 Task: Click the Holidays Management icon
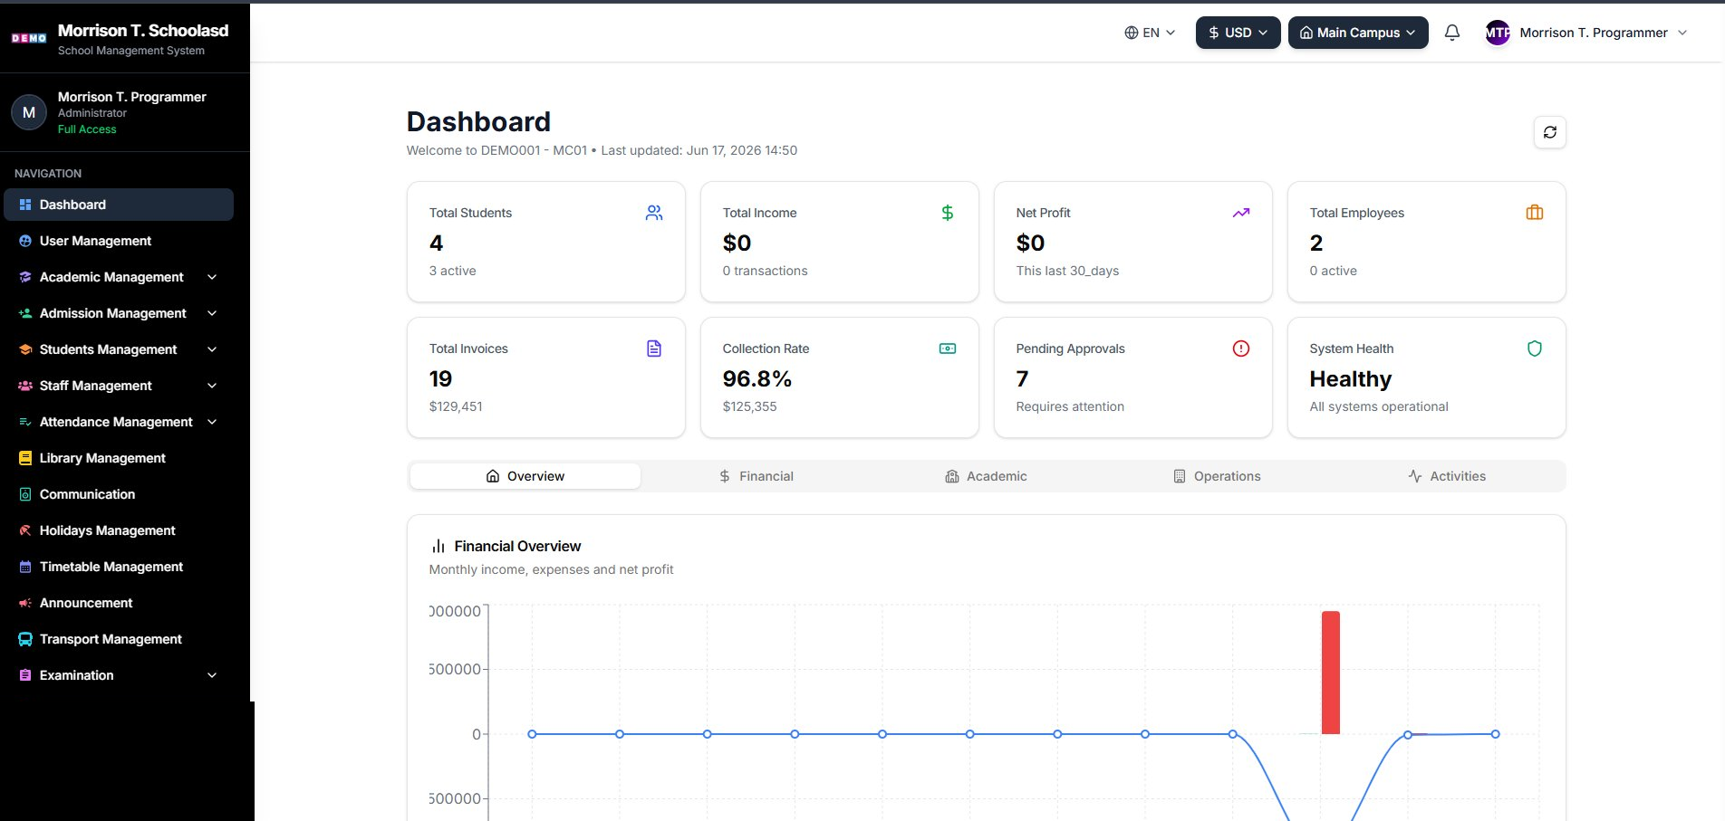click(25, 530)
